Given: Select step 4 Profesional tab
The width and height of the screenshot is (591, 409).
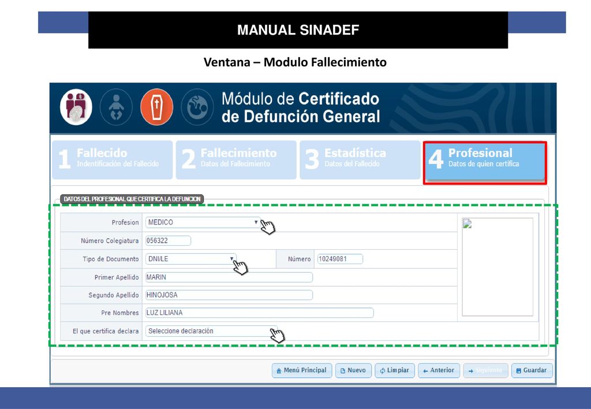Looking at the screenshot, I should 485,162.
